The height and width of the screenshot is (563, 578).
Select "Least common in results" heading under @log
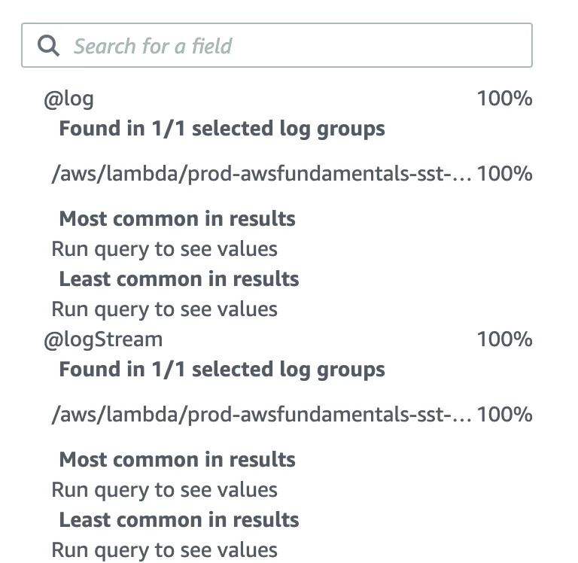(x=179, y=279)
